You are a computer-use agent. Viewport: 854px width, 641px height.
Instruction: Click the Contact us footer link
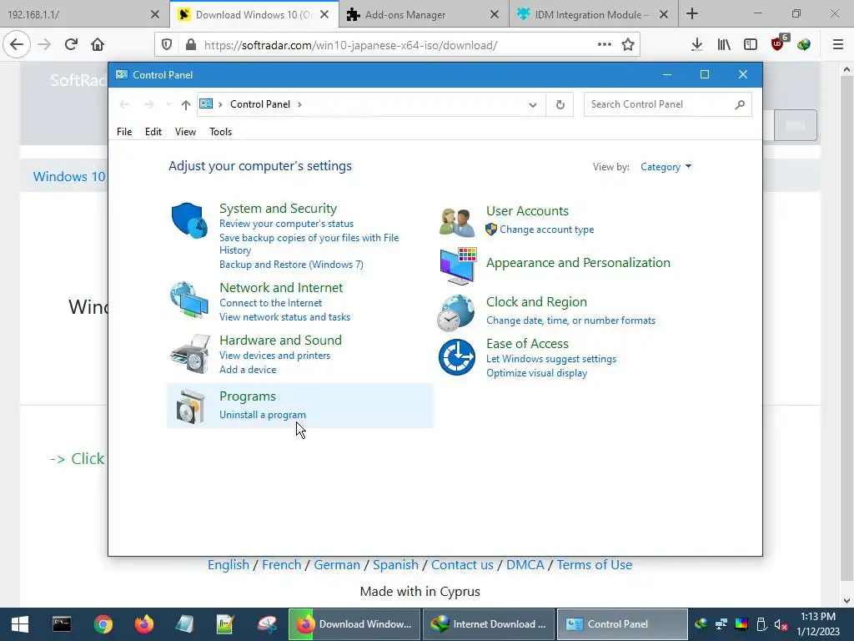(462, 565)
